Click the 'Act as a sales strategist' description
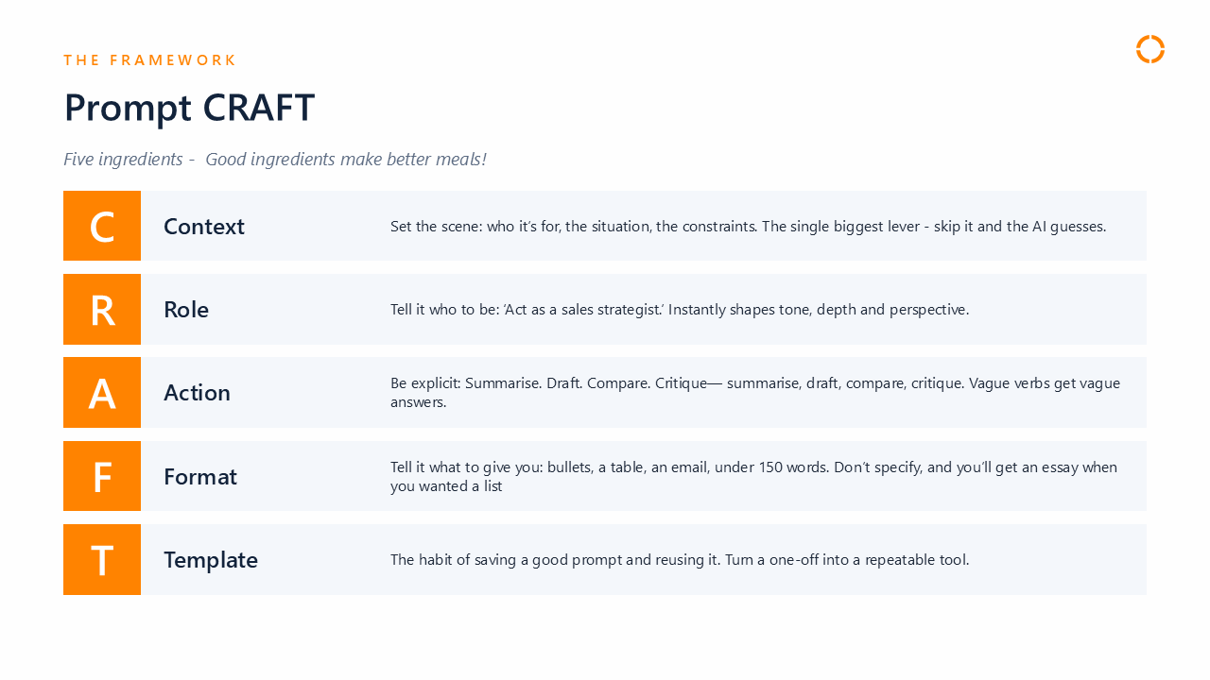 coord(680,310)
